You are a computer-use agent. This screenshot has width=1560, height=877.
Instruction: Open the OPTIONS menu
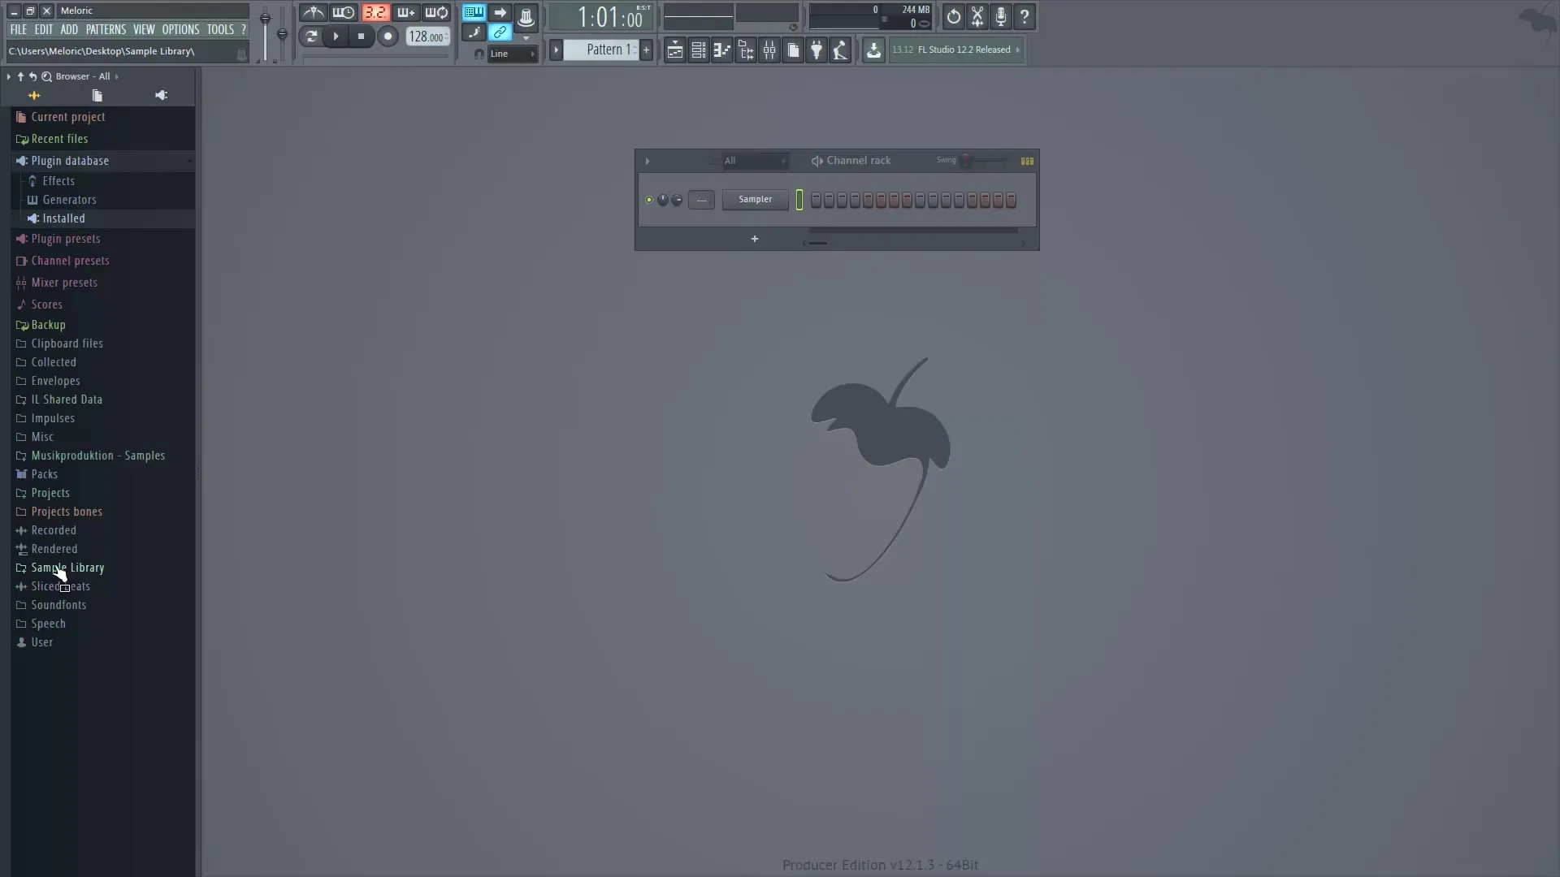(180, 29)
